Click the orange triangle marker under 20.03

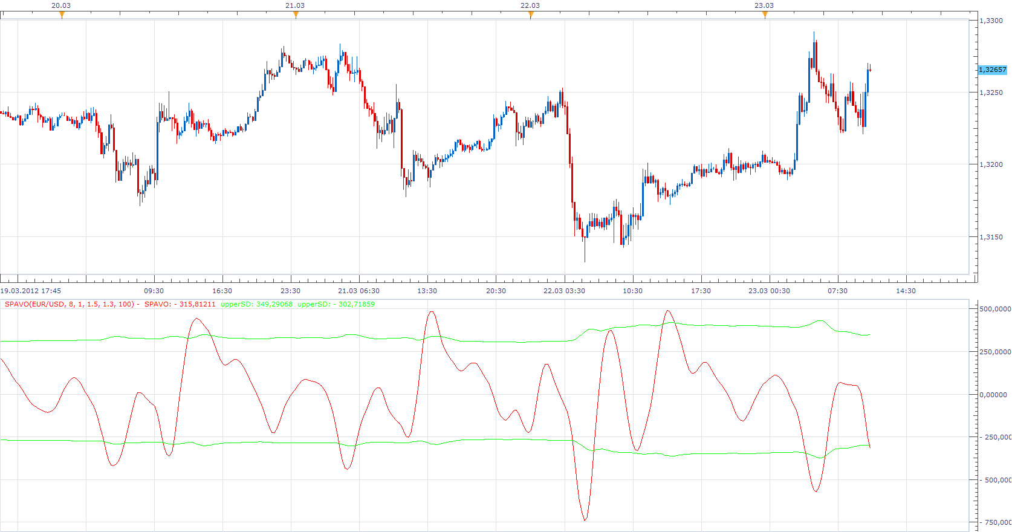click(62, 15)
